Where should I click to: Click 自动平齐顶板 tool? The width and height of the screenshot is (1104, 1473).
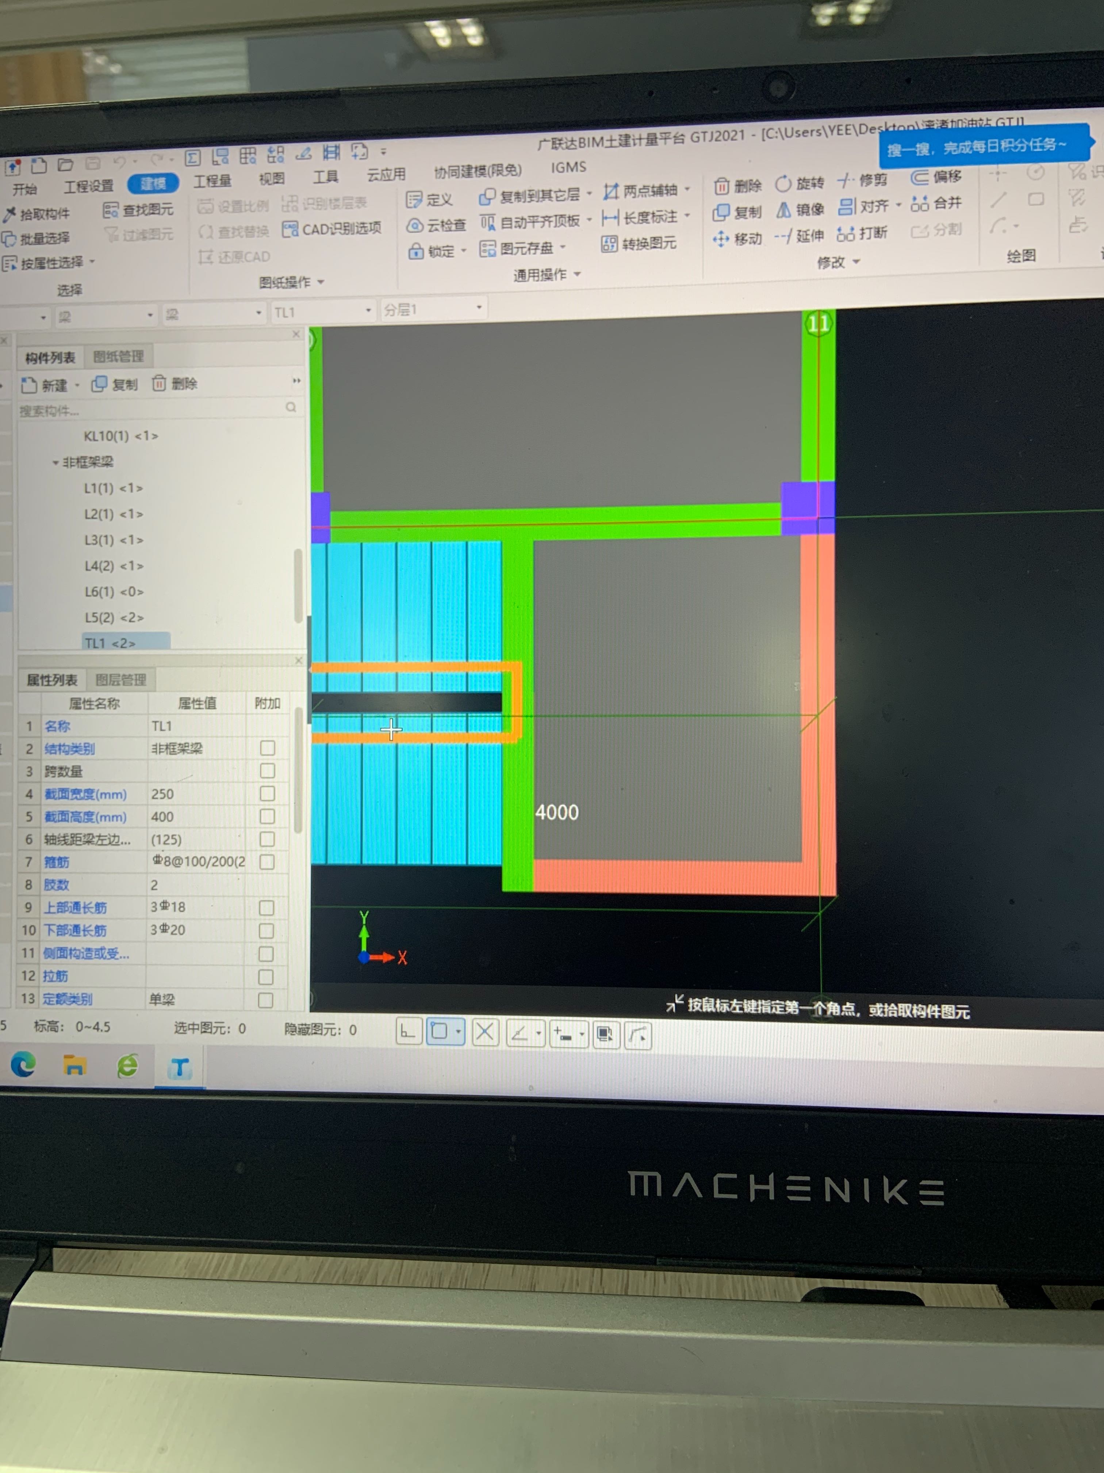tap(530, 222)
